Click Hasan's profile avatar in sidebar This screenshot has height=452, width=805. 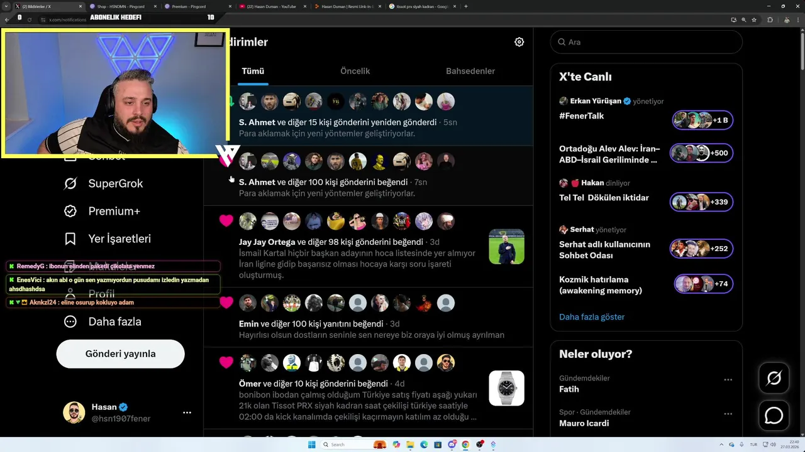(x=74, y=412)
